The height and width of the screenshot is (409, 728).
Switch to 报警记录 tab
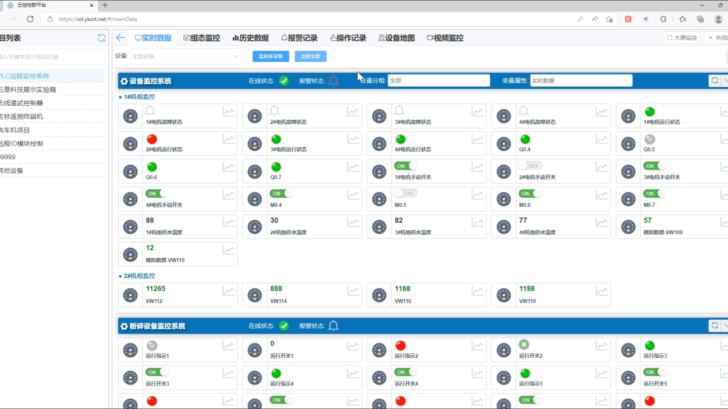[299, 38]
